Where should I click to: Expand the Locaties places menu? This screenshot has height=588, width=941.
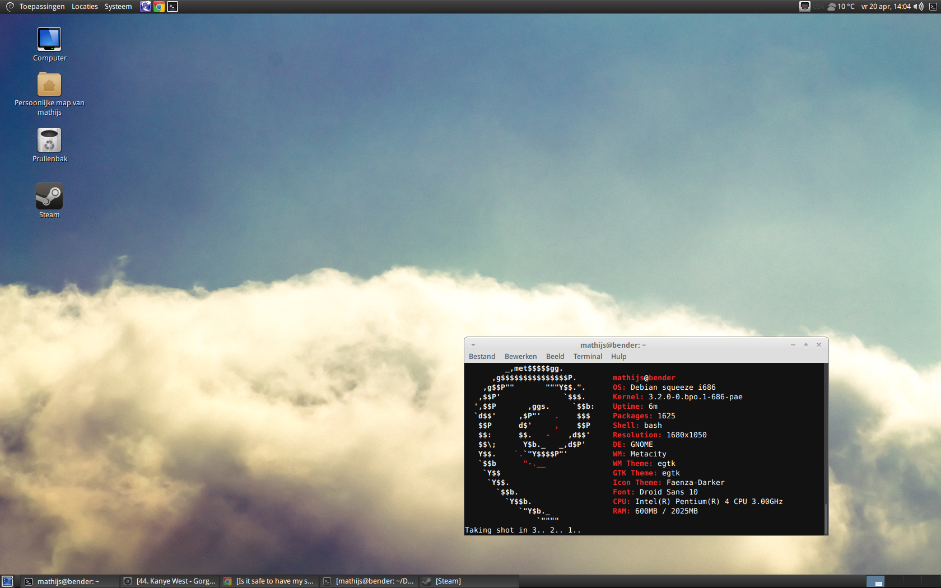point(85,7)
